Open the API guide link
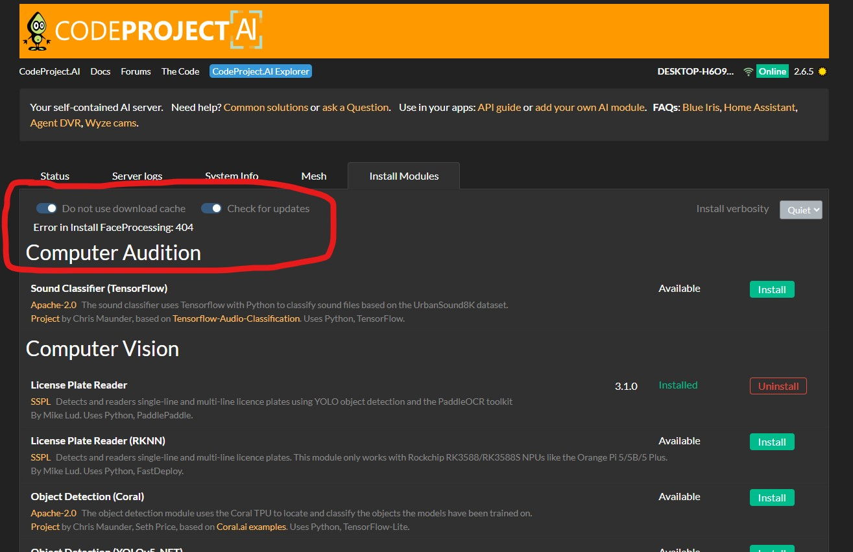The height and width of the screenshot is (552, 853). [499, 107]
